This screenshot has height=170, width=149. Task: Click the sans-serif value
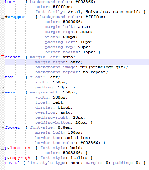pyautogui.click(x=126, y=12)
